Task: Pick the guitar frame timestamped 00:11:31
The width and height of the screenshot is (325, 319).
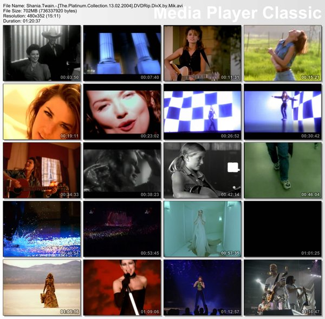Action: point(203,53)
